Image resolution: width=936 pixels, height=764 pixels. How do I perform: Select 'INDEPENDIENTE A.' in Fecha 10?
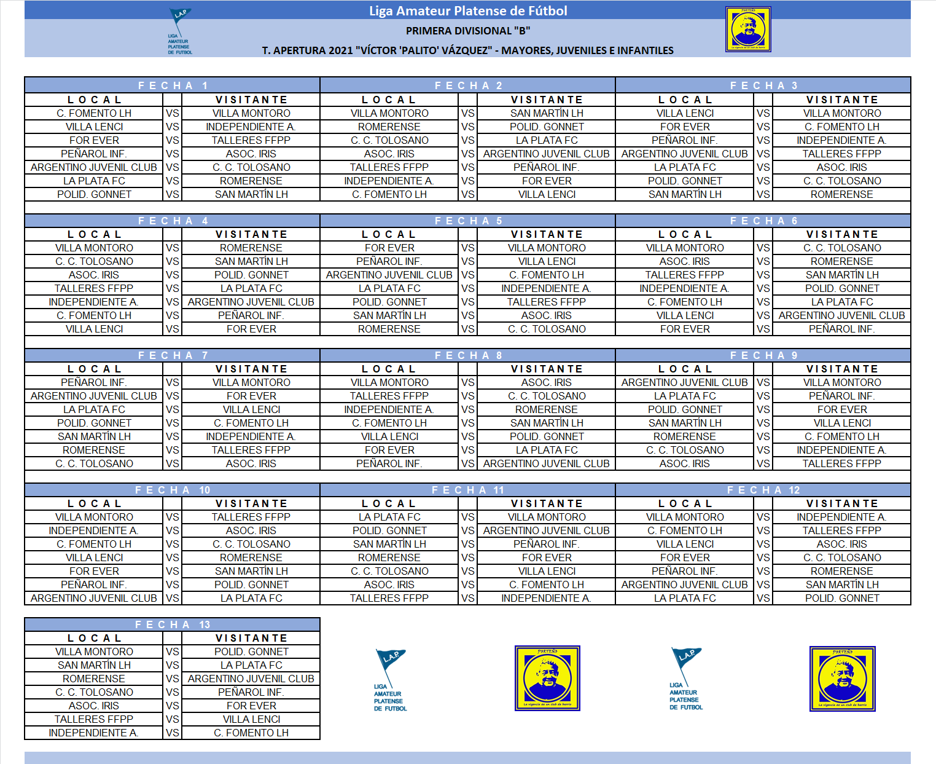pyautogui.click(x=94, y=530)
